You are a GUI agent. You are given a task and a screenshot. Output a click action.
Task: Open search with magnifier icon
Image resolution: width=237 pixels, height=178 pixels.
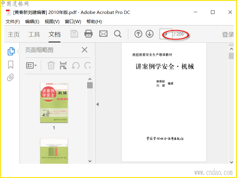click(118, 34)
